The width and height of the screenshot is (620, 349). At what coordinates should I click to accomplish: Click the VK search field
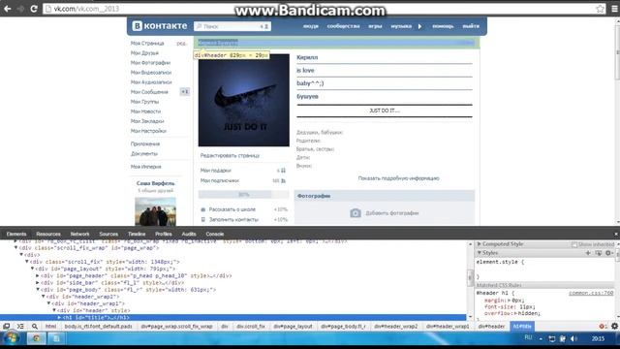[232, 26]
